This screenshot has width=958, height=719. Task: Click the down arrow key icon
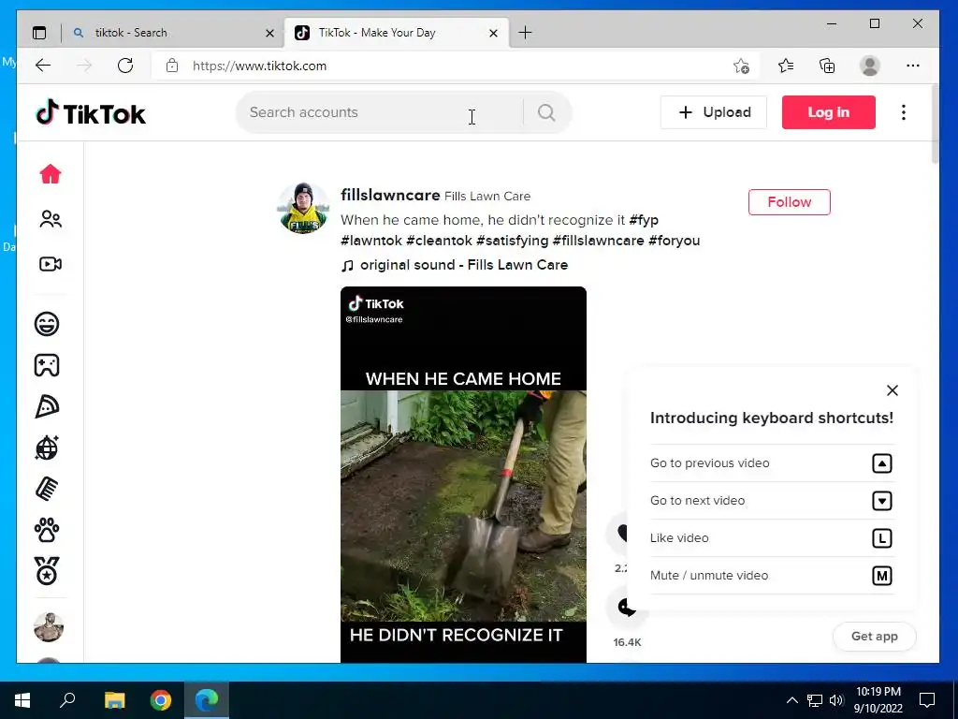(881, 501)
